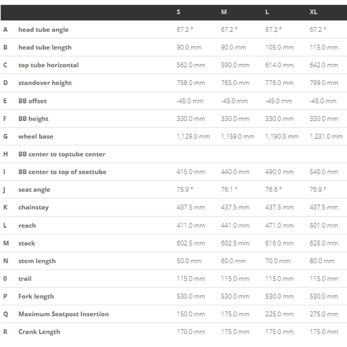
Task: Select the reach value 441.0 mm
Action: 235,226
